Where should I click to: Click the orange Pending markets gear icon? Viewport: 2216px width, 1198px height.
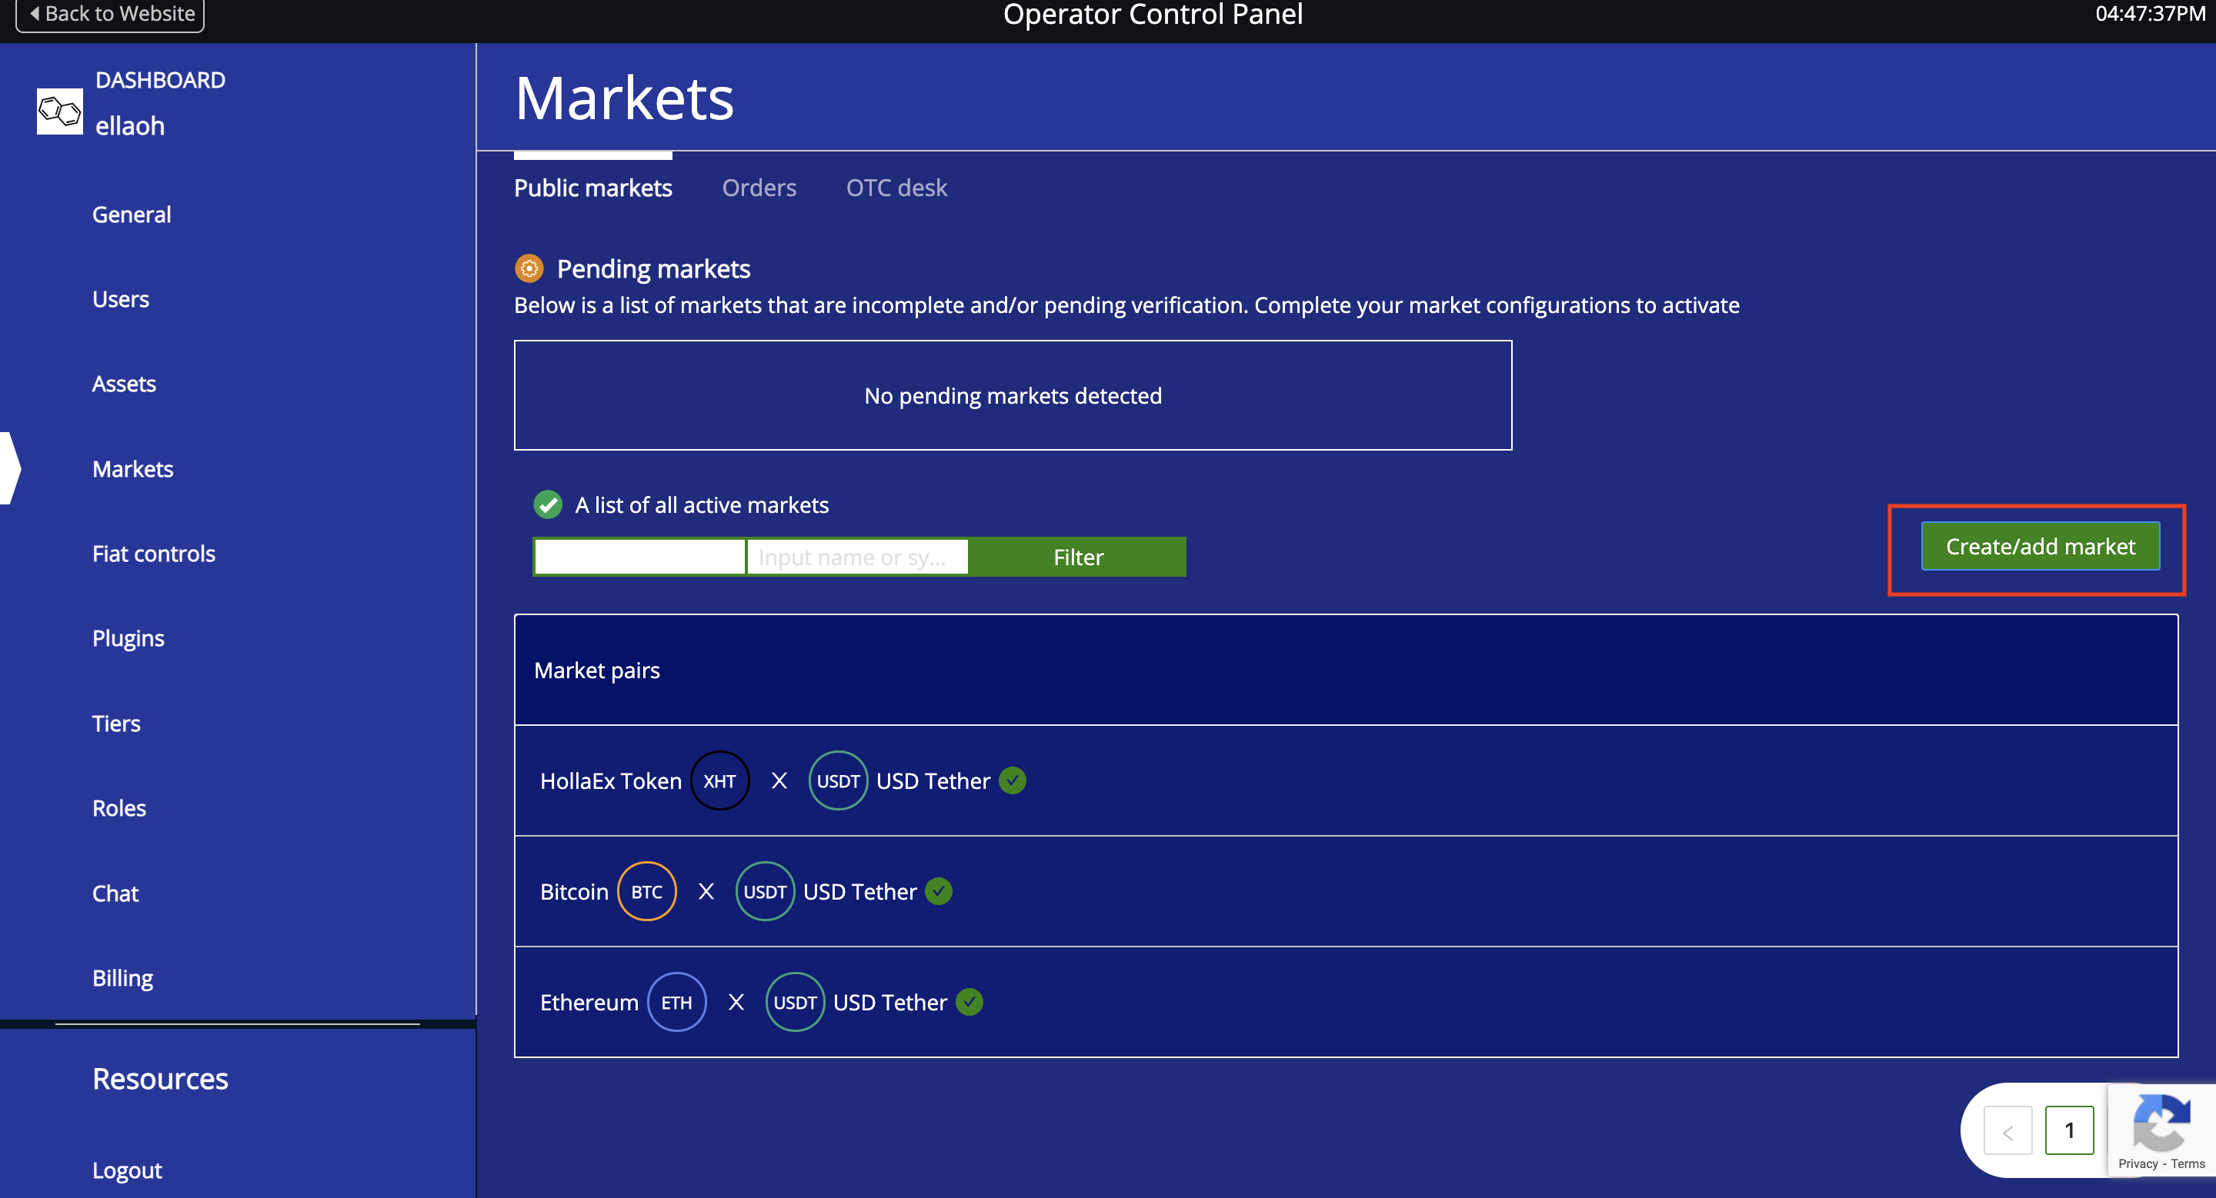(x=529, y=269)
